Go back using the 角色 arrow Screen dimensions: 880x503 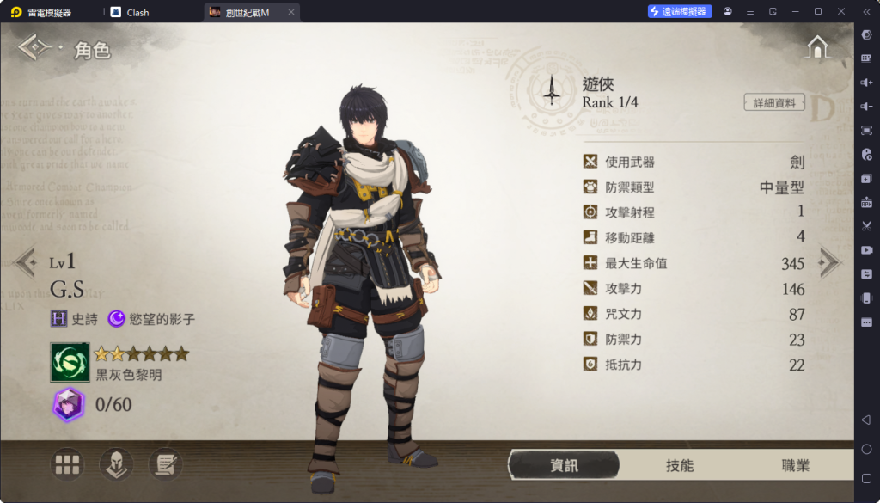34,47
